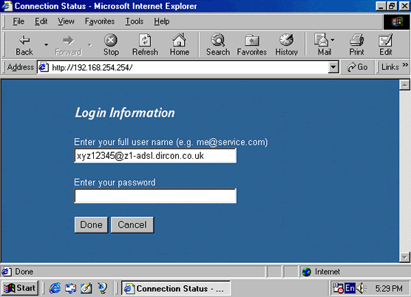Click the scrollbar down arrow

point(404,257)
